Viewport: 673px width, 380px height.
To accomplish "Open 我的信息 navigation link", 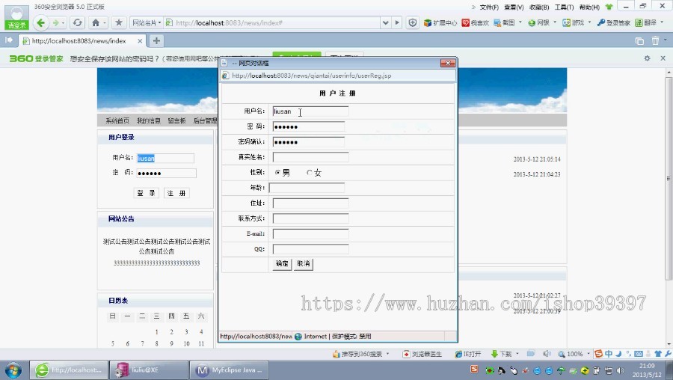I will click(x=149, y=120).
